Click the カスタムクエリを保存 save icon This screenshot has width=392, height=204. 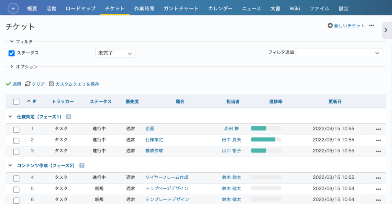coord(52,84)
